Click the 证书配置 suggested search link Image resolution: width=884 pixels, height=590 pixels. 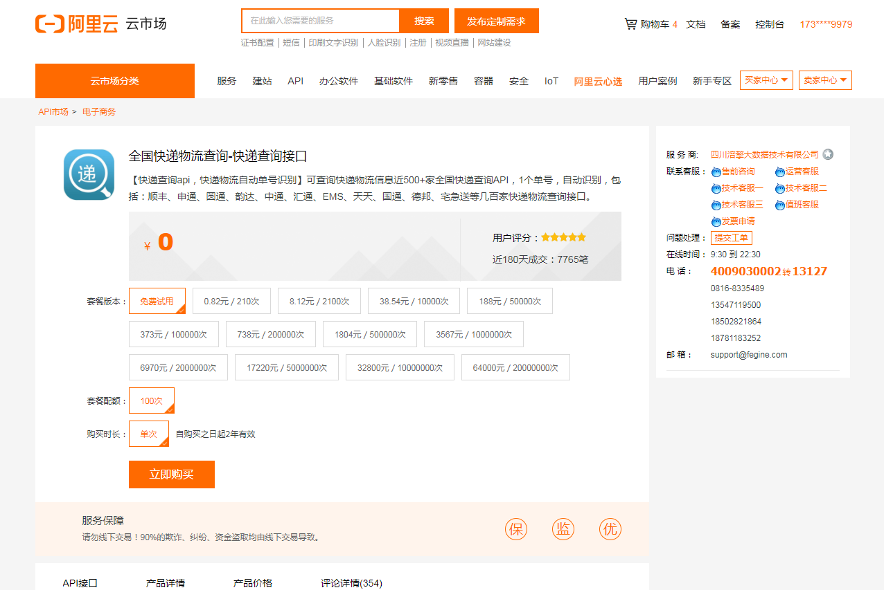tap(258, 43)
